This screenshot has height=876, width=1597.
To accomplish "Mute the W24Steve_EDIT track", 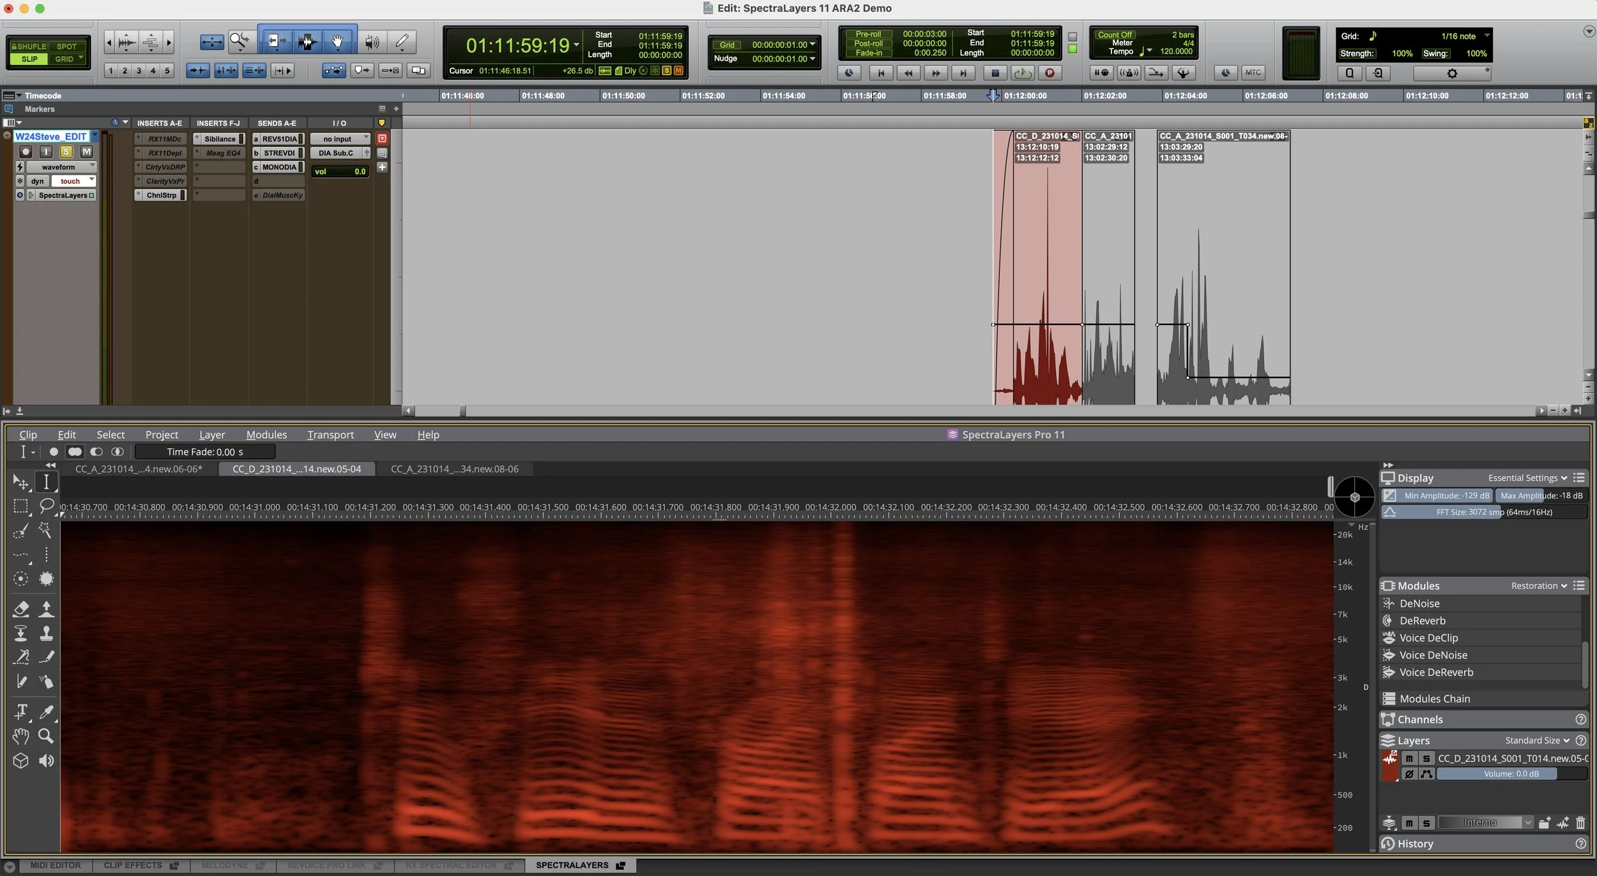I will click(x=86, y=151).
